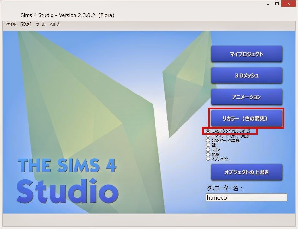Click the マイプロジェクト button
The image size is (298, 229).
click(246, 54)
